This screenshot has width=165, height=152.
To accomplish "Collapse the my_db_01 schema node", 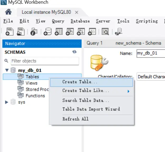I will click(7, 70).
